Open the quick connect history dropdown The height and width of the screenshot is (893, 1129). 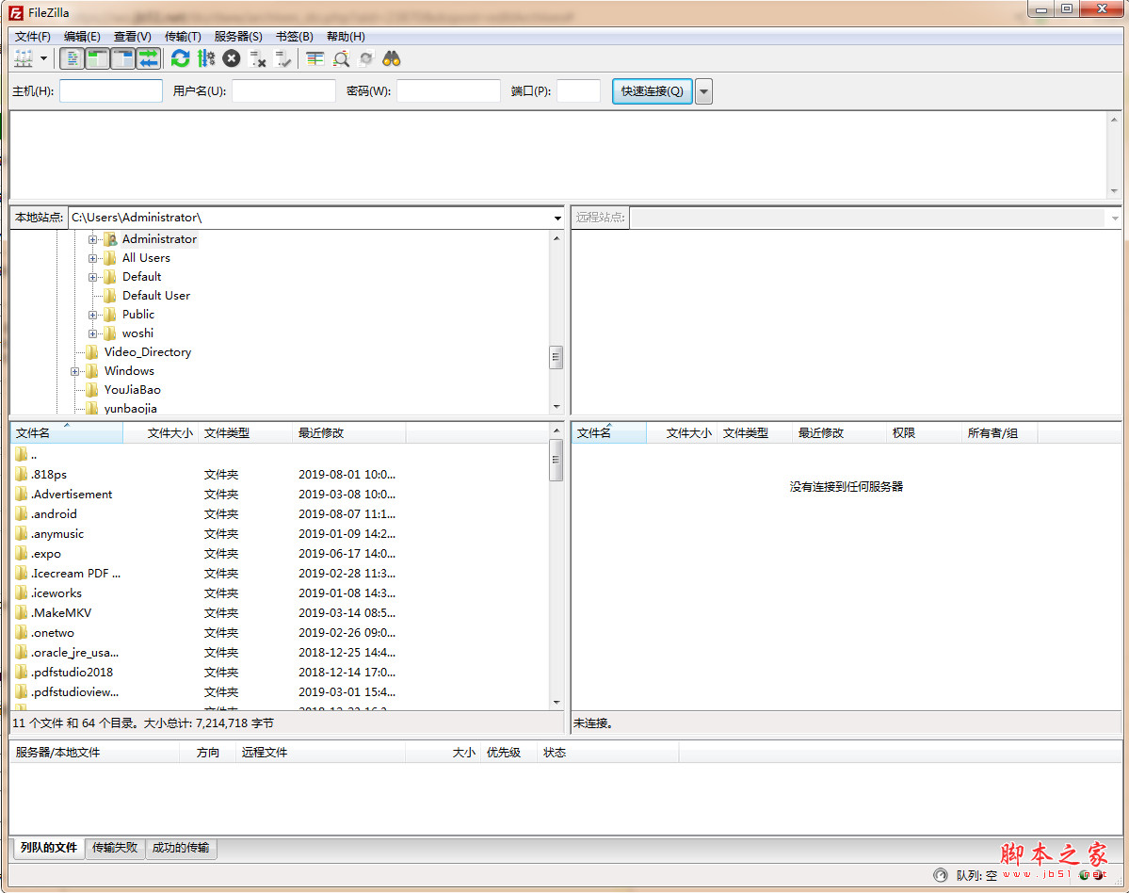tap(704, 91)
